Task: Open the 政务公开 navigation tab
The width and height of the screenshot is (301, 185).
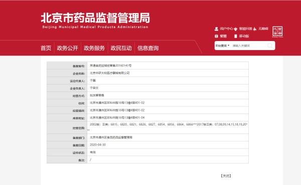Action: click(68, 48)
